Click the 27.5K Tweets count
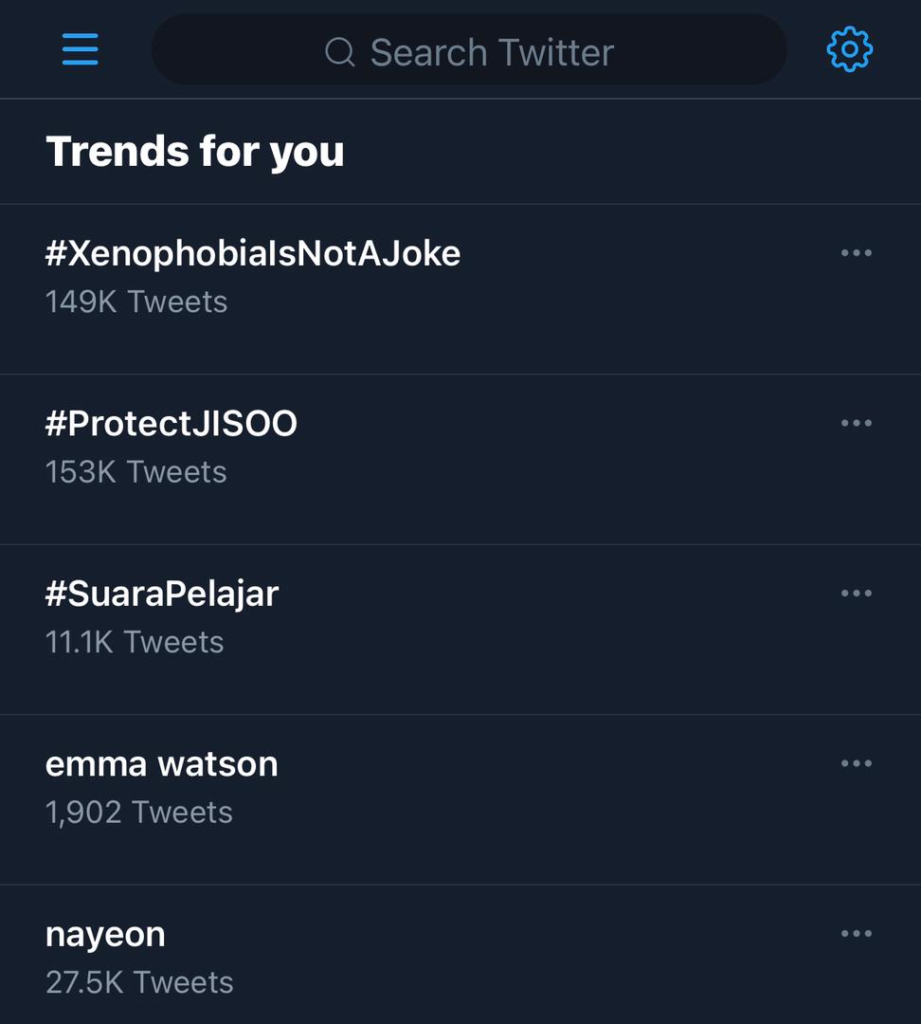The image size is (921, 1024). (139, 982)
